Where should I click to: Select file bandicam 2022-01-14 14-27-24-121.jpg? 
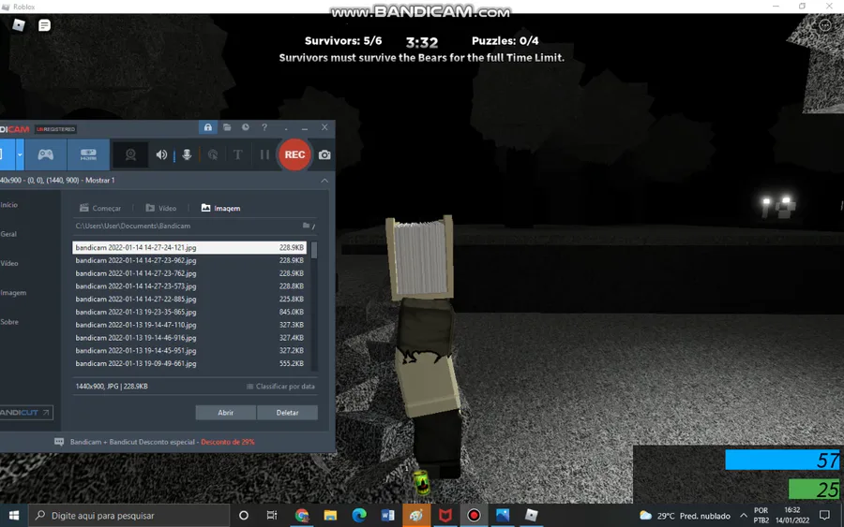tap(189, 248)
